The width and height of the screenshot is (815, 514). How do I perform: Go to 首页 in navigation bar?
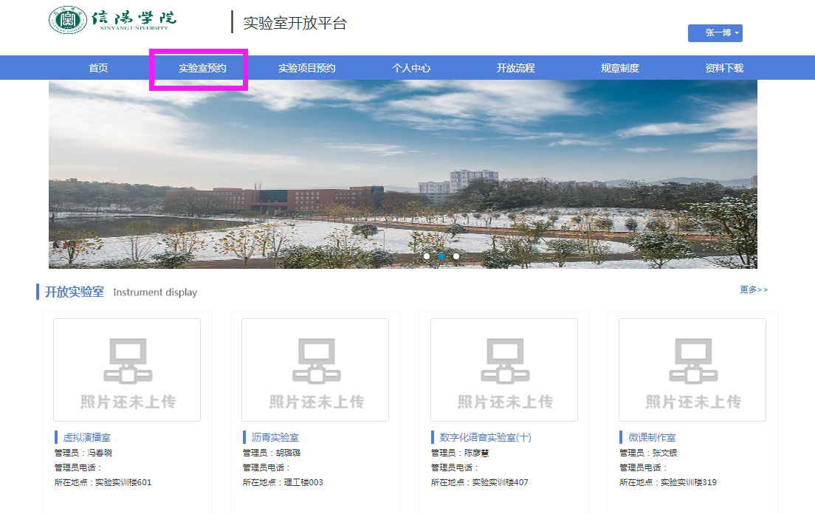coord(98,68)
